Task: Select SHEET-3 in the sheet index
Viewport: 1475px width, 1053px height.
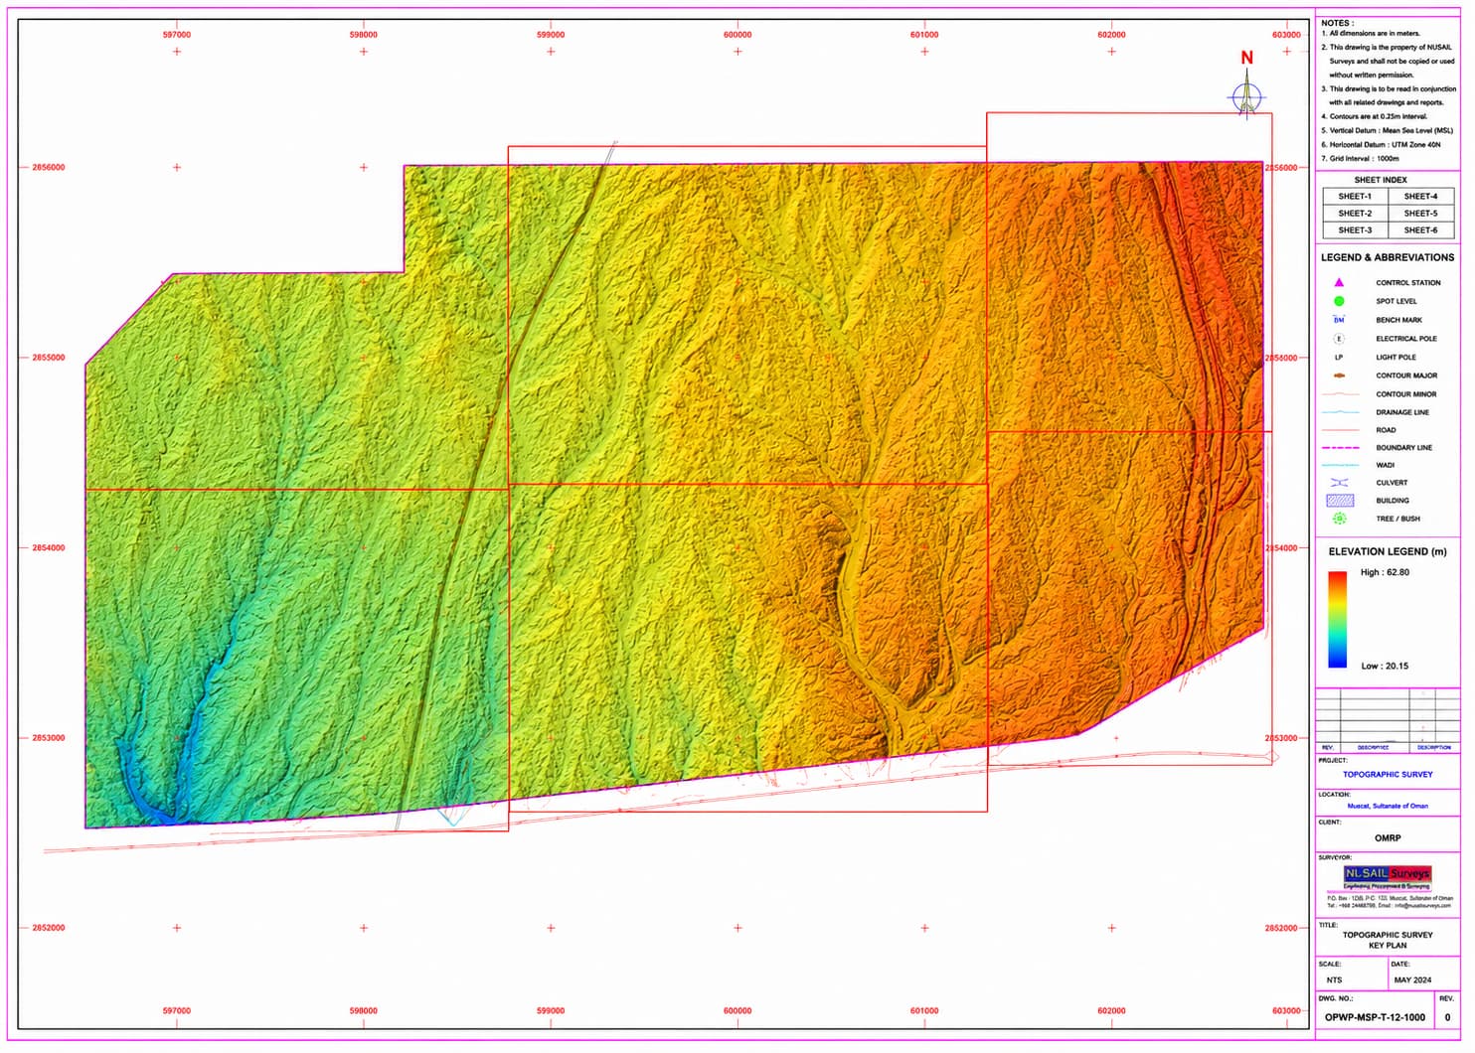Action: [1355, 230]
